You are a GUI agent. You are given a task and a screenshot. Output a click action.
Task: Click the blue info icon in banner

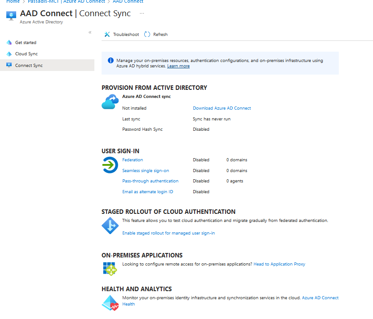pyautogui.click(x=111, y=60)
